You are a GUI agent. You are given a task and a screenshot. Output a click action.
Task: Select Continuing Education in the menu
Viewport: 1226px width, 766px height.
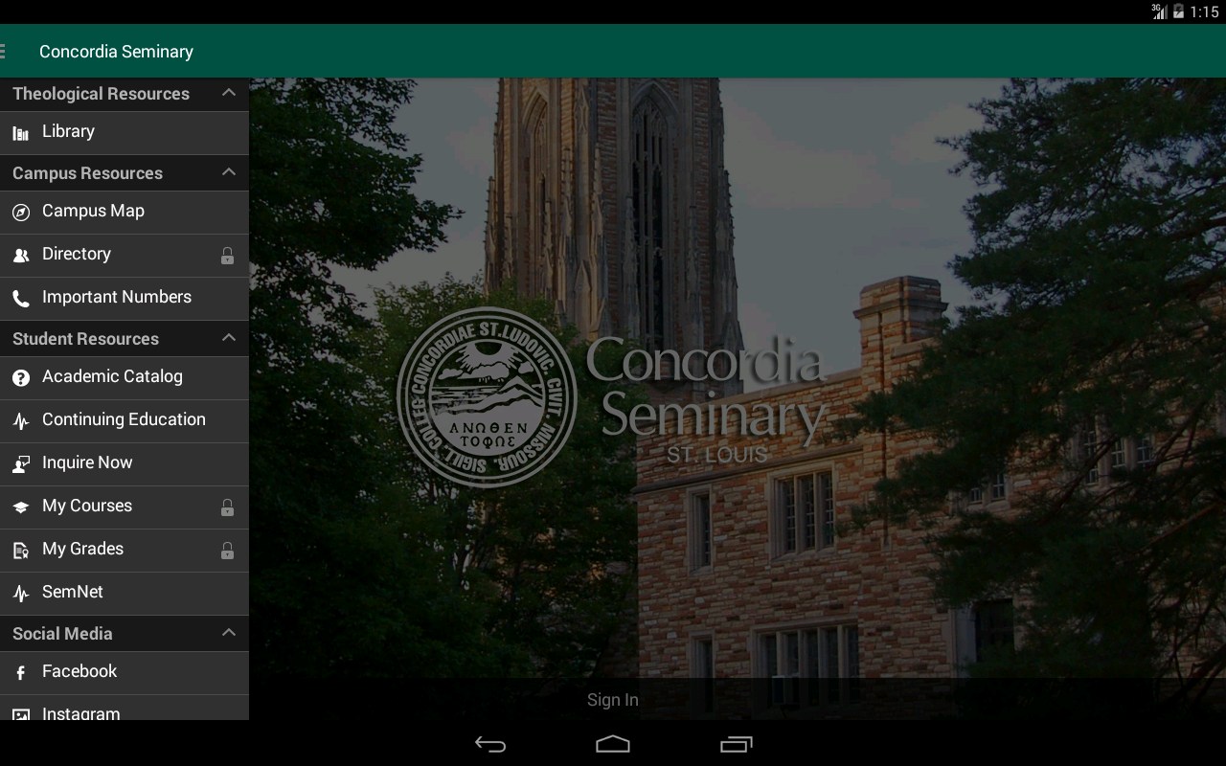pyautogui.click(x=125, y=421)
